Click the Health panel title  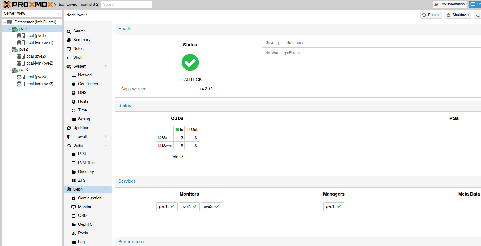pos(125,29)
